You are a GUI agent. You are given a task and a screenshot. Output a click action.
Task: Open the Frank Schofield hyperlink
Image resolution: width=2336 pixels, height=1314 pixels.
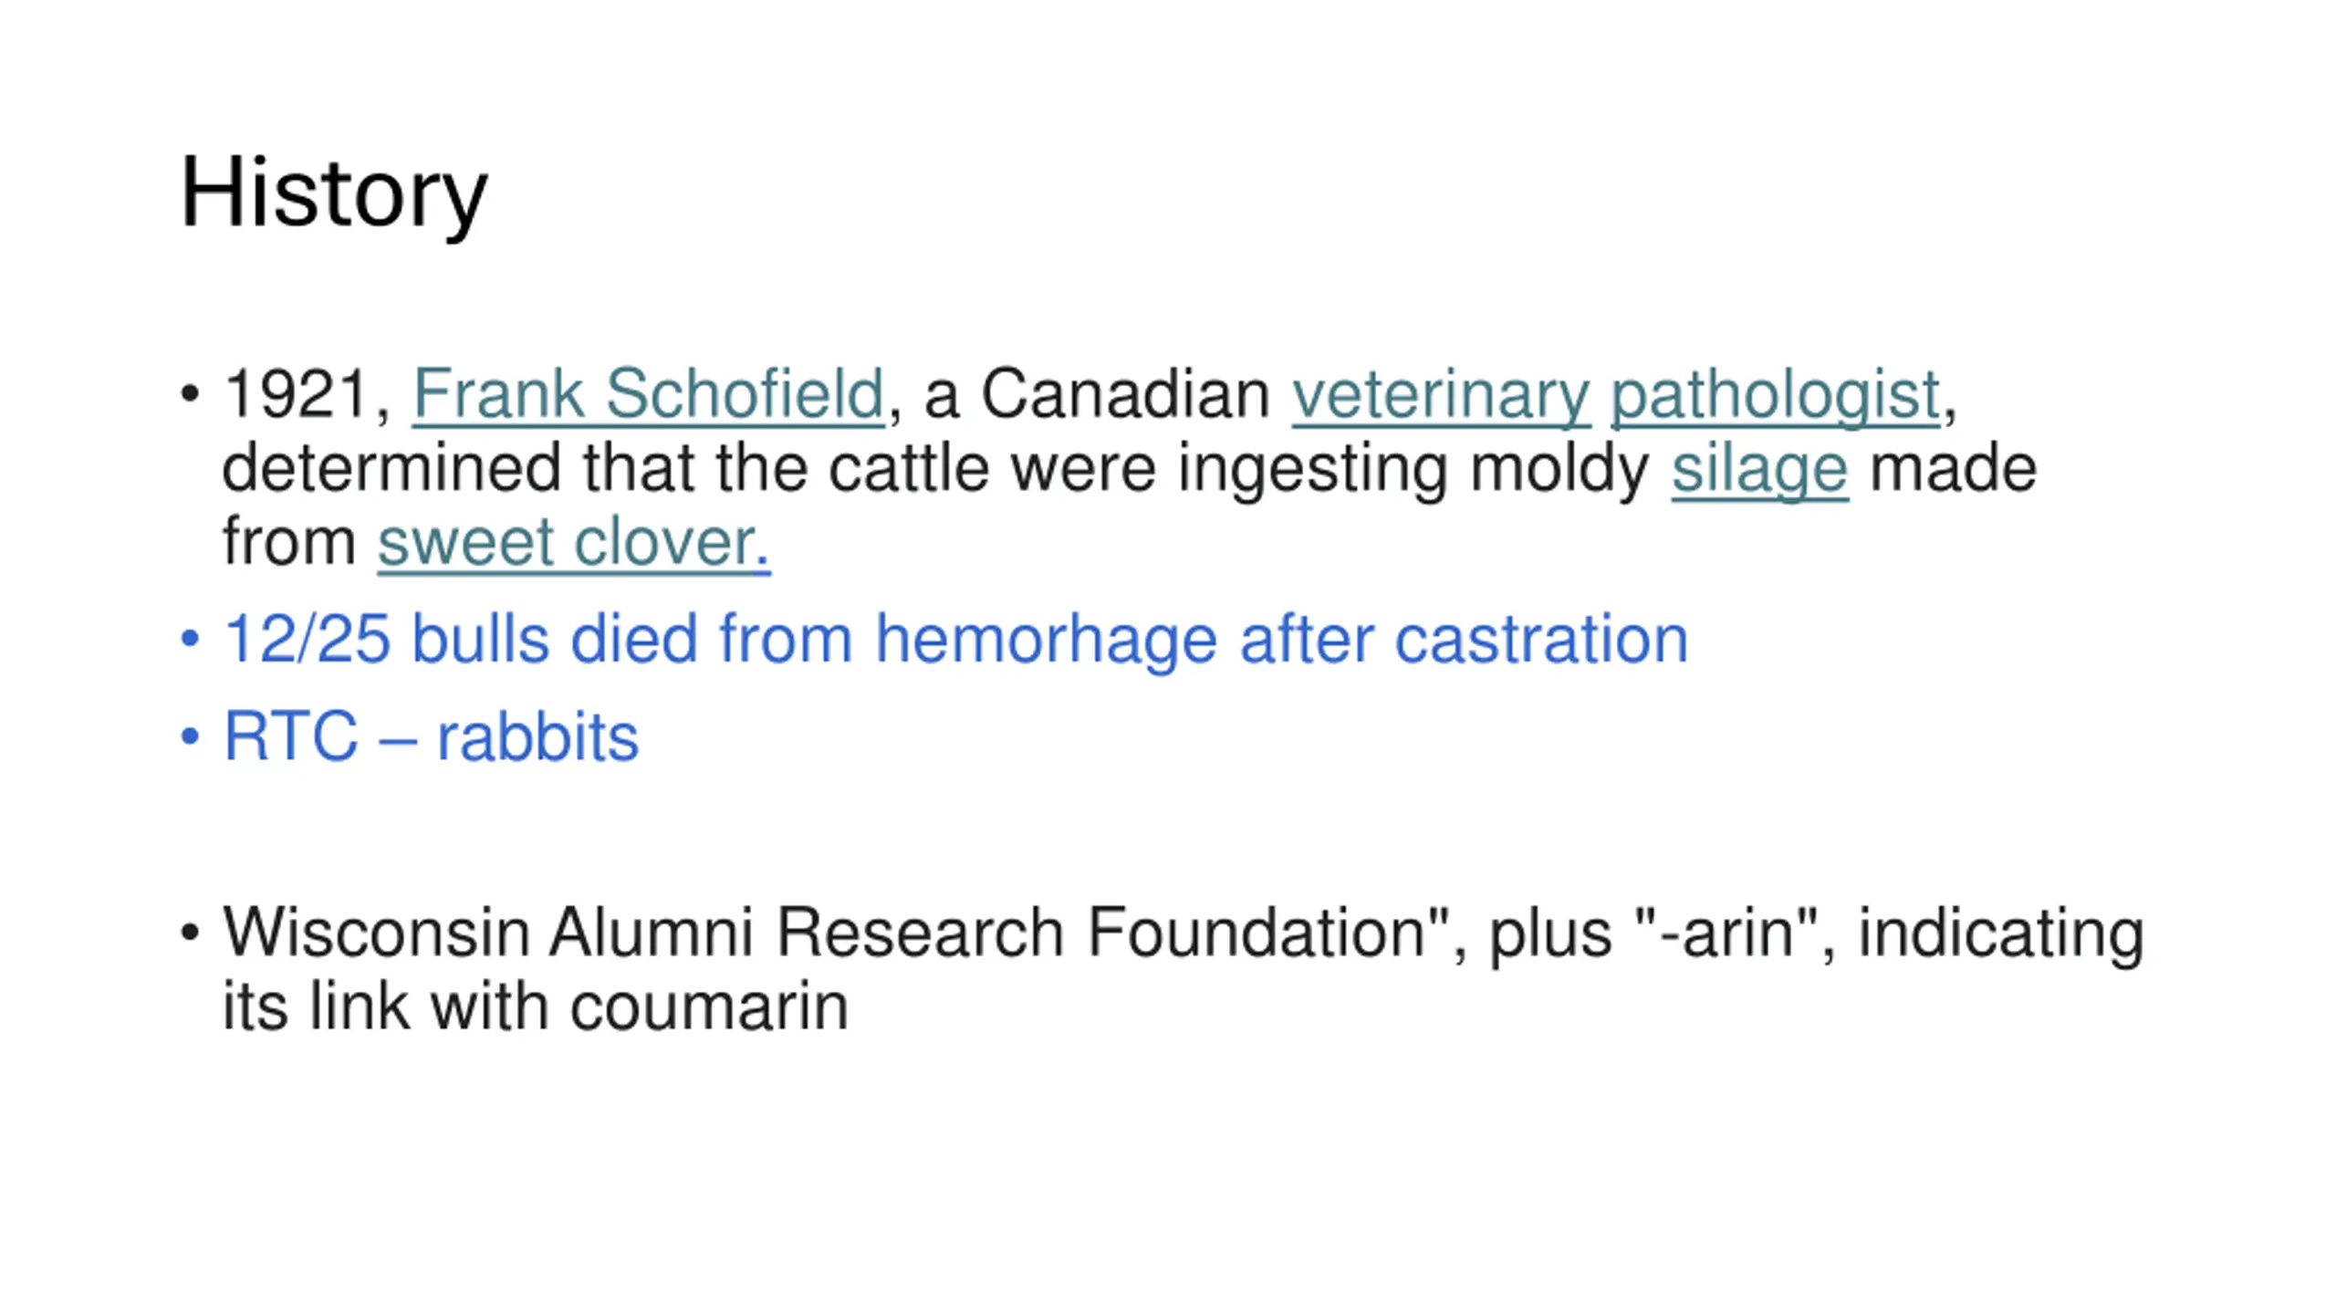pyautogui.click(x=649, y=395)
